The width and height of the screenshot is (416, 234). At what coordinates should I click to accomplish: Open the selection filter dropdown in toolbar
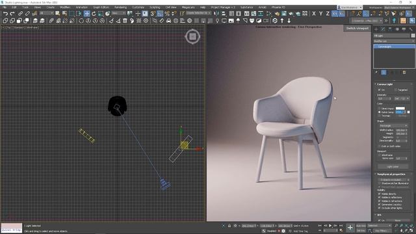pyautogui.click(x=46, y=13)
